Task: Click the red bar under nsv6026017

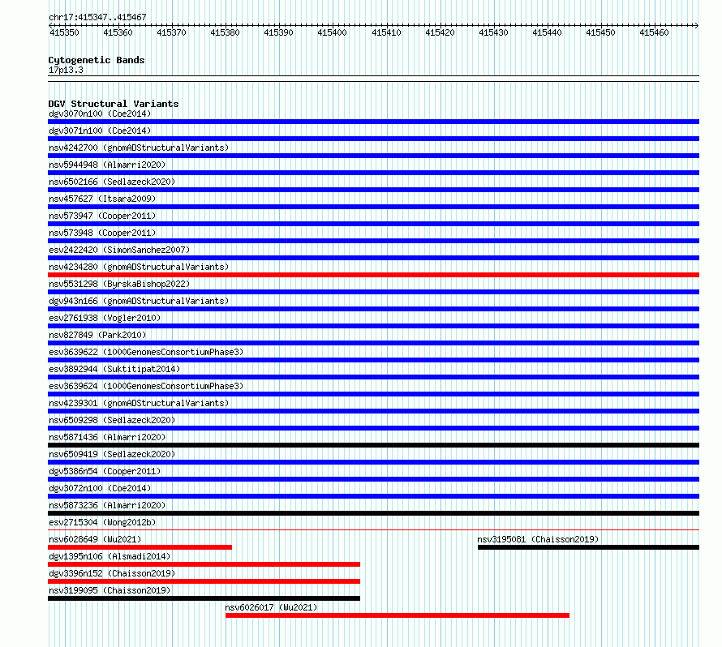Action: 398,615
